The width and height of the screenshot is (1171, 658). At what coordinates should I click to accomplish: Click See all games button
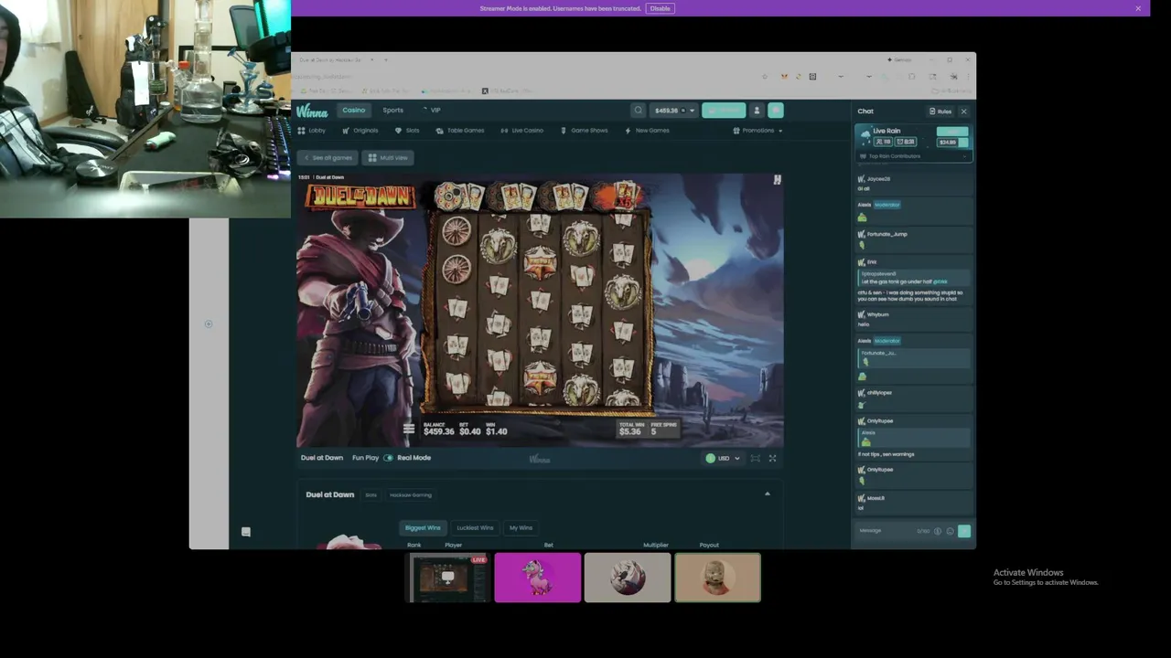coord(328,158)
